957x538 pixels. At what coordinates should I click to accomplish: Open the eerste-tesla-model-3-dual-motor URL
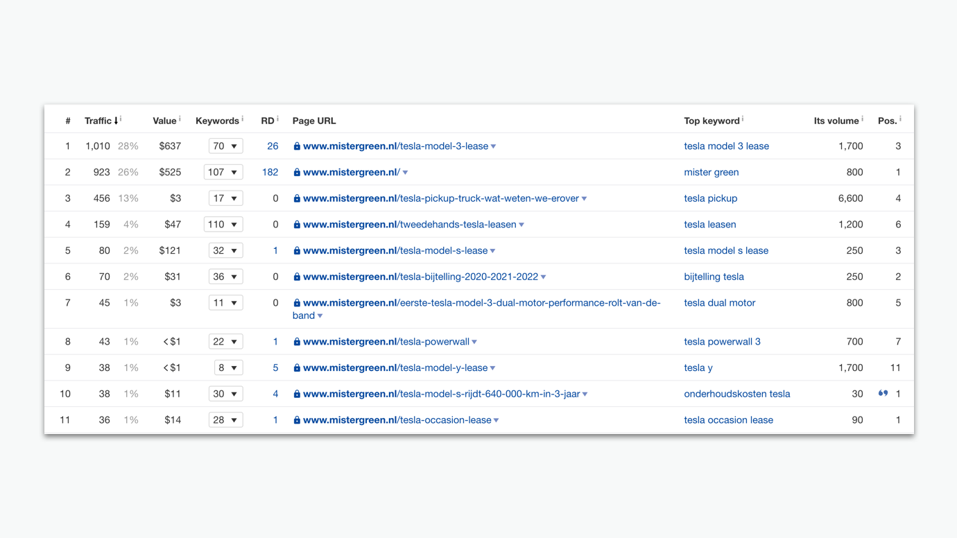[476, 309]
